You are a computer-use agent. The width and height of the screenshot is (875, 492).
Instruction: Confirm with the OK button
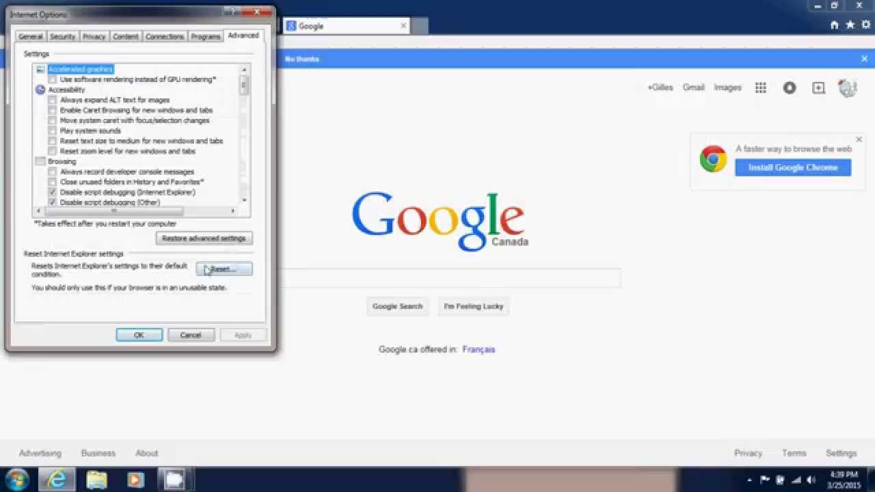coord(139,335)
